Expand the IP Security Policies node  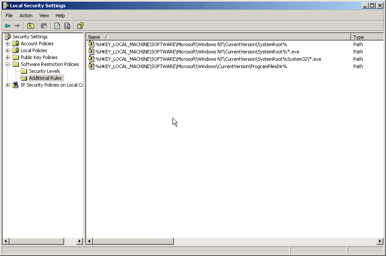[x=8, y=85]
